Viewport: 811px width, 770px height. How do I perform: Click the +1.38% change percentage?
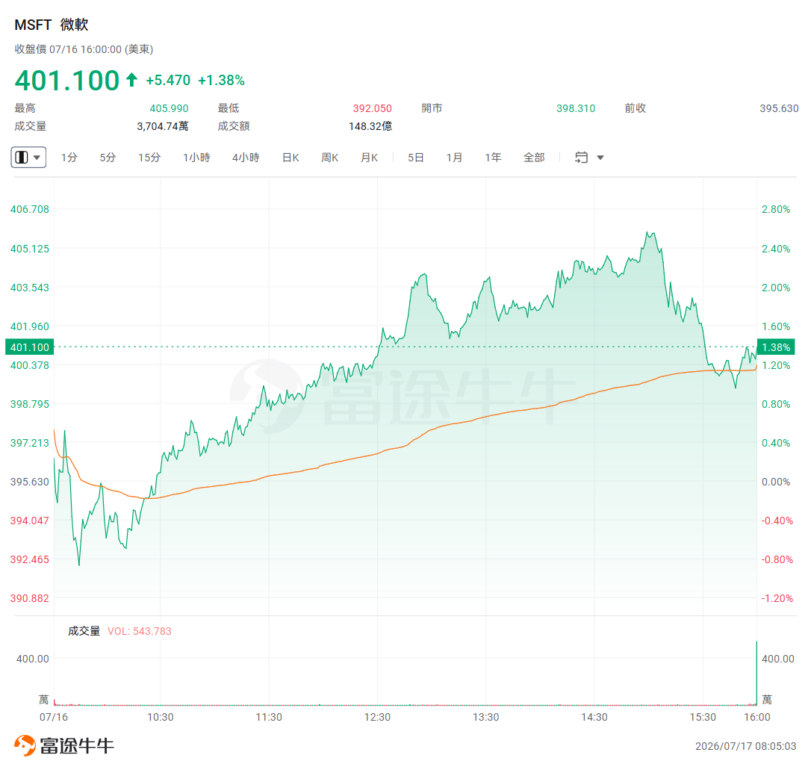[x=221, y=80]
